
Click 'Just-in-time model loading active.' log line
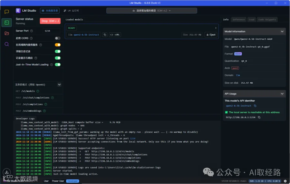[x=75, y=174]
